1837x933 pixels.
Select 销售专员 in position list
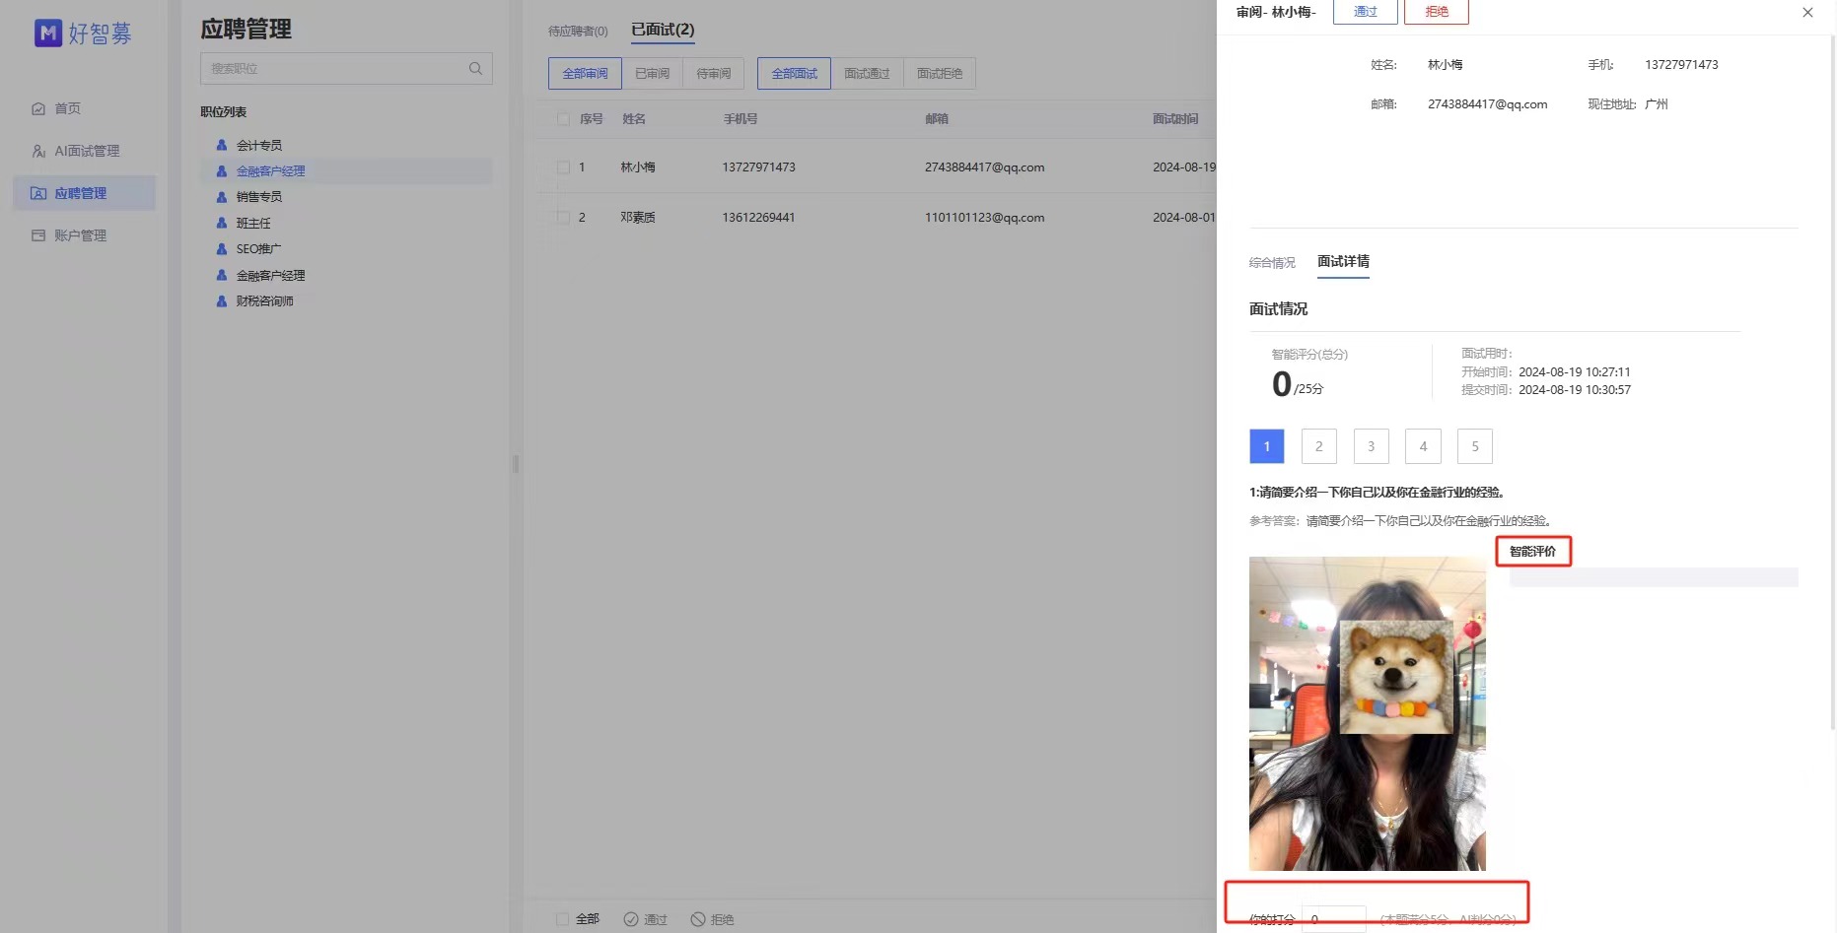tap(259, 197)
